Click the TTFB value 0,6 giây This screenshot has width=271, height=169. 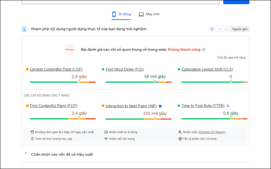(231, 113)
